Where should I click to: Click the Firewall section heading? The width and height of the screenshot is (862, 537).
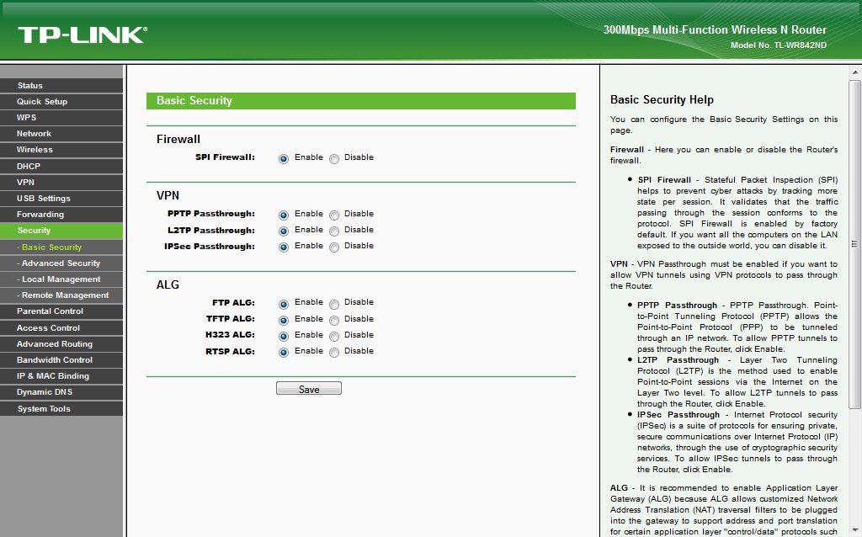178,139
